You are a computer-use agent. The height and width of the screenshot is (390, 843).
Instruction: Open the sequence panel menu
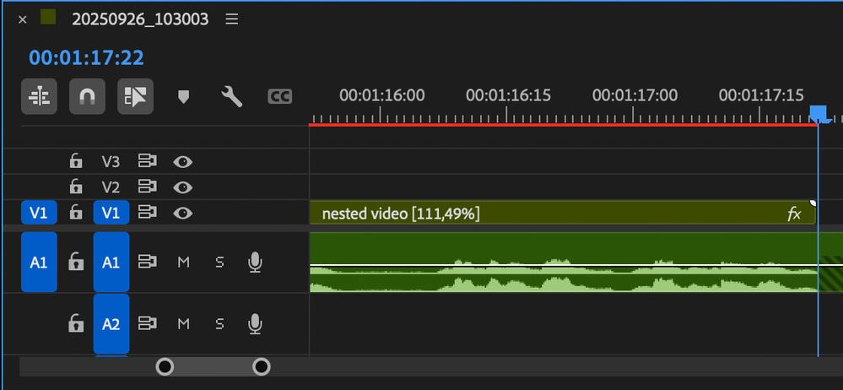pos(231,19)
